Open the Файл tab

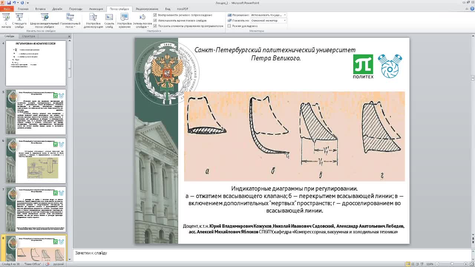(x=7, y=9)
